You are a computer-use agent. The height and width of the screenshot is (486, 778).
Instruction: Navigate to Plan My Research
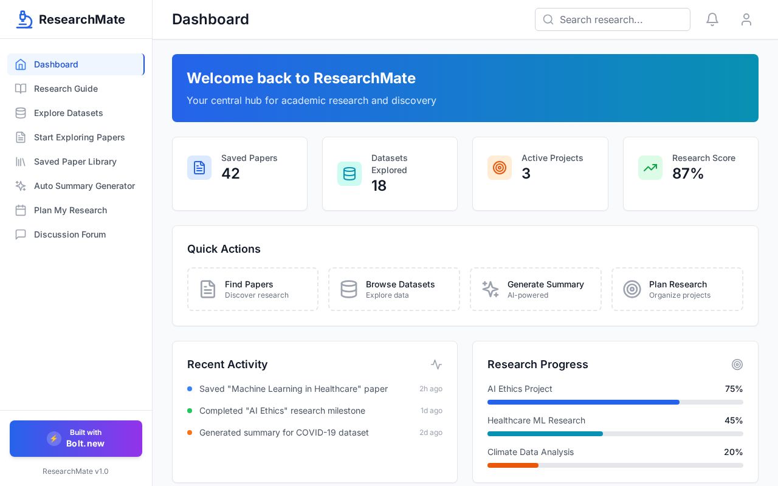click(76, 210)
